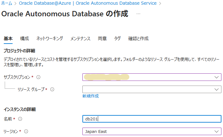Expand the リージョン dropdown showing Japan East
Image resolution: width=223 pixels, height=137 pixels.
(x=152, y=131)
